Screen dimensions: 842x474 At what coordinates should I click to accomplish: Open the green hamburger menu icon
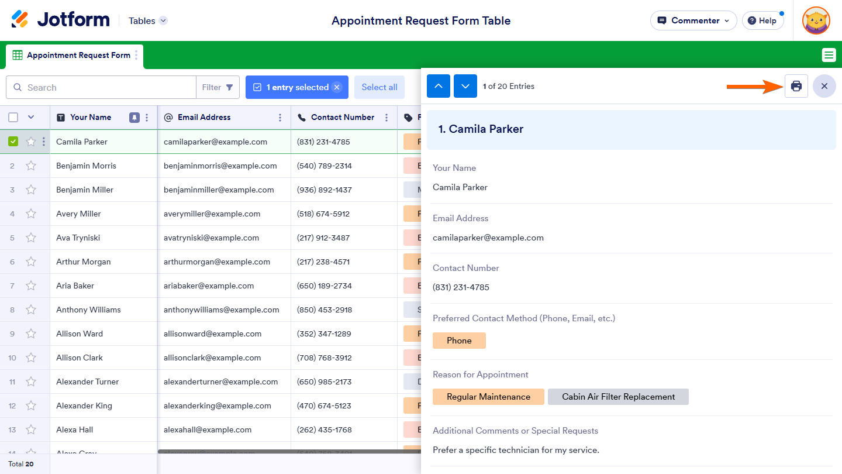tap(829, 55)
